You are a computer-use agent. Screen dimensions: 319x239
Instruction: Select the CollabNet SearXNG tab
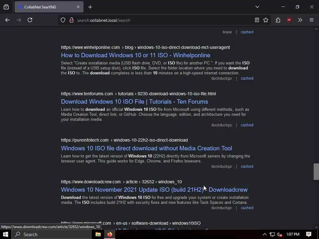tap(49, 7)
